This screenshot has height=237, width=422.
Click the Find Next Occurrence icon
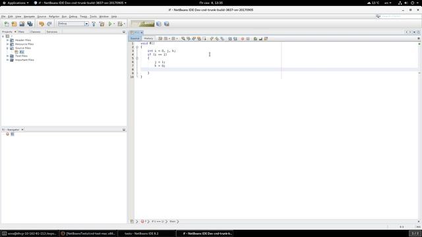194,39
